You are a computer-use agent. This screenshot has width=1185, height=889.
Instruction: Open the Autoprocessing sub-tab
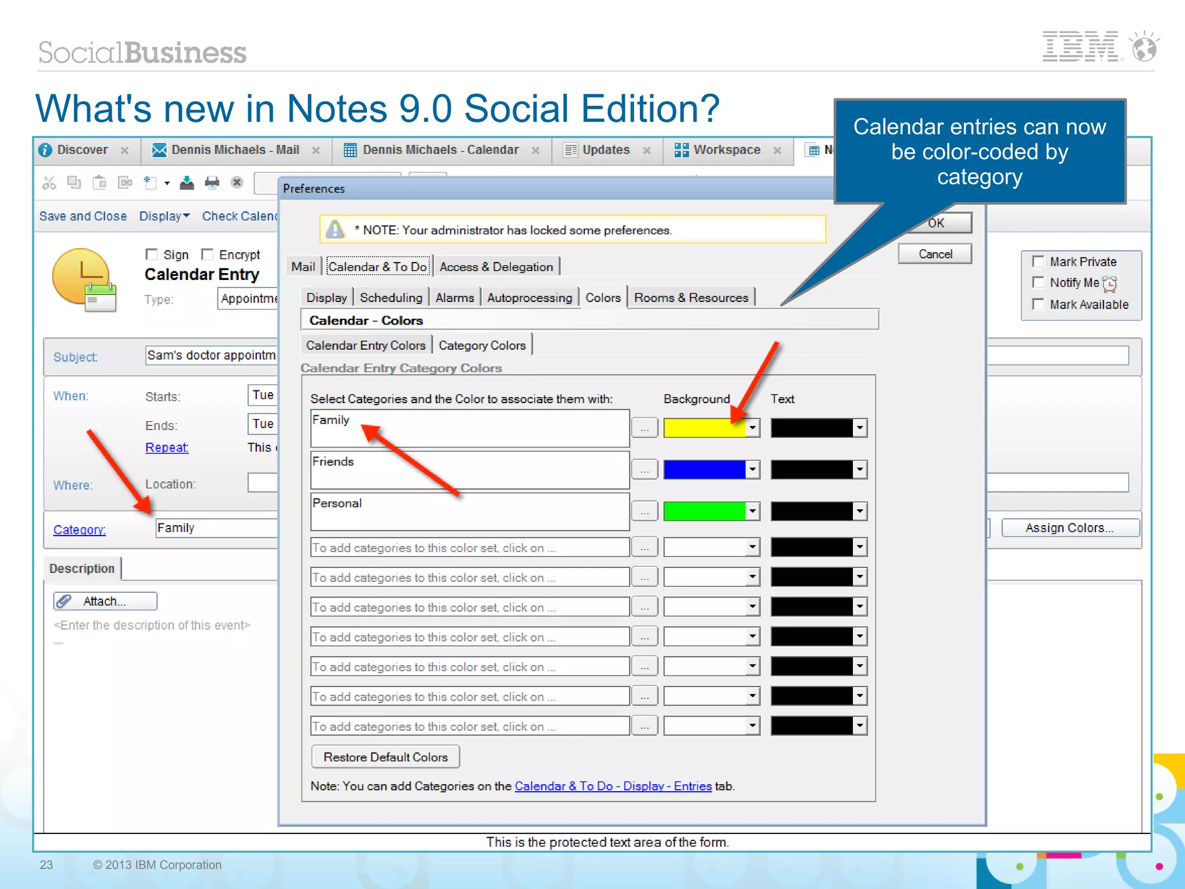click(x=529, y=298)
